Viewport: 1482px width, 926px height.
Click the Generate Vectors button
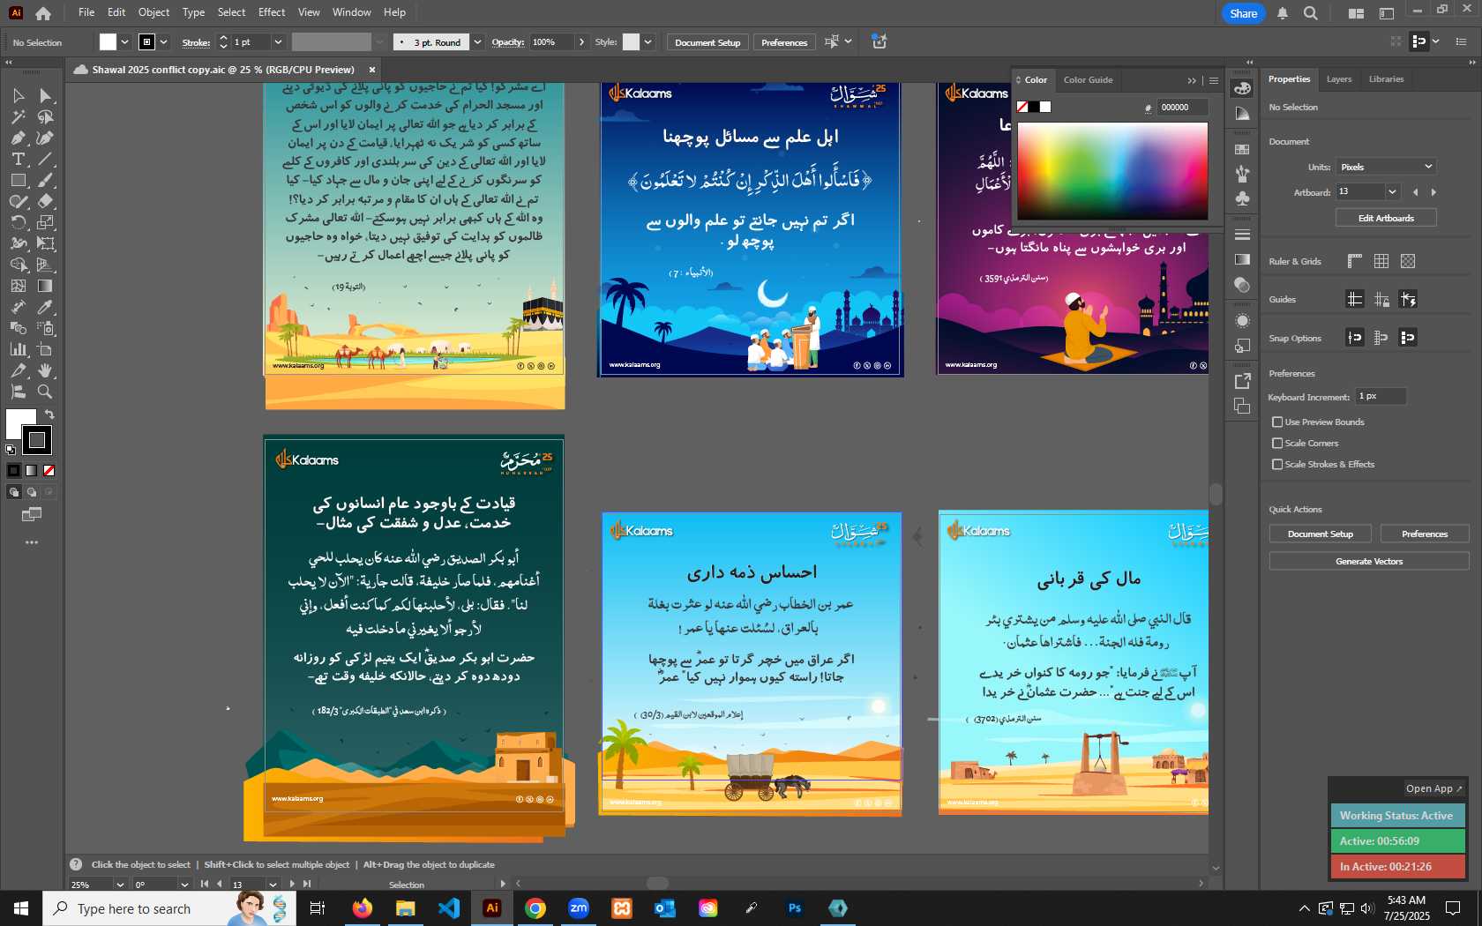point(1369,561)
